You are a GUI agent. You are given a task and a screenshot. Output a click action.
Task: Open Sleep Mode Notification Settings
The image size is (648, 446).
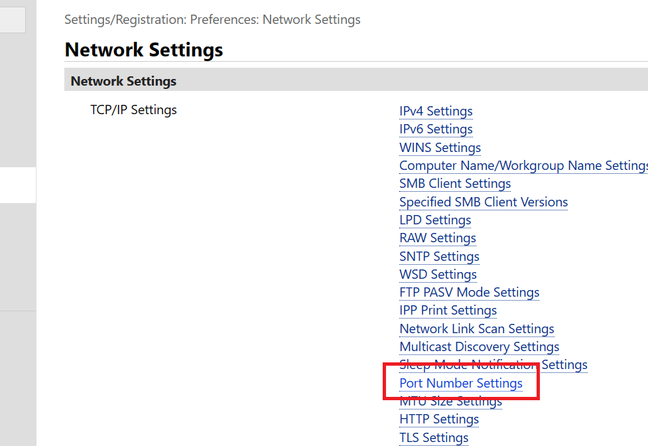point(493,364)
